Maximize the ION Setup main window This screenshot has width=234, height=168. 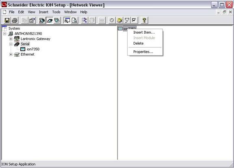[x=222, y=5]
